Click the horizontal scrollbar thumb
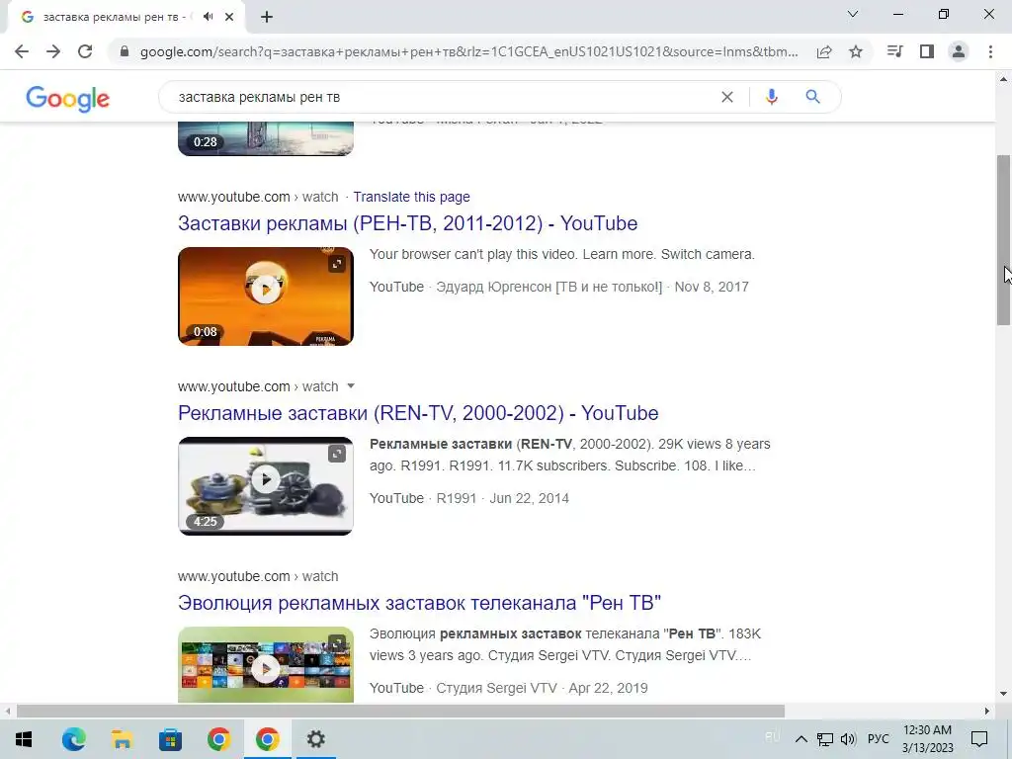The image size is (1012, 759). 400,712
